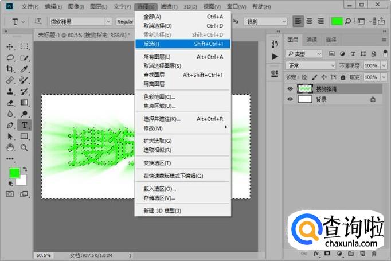Screen dimensions: 391x261
Task: Delete layer with trash icon
Action: 374,254
